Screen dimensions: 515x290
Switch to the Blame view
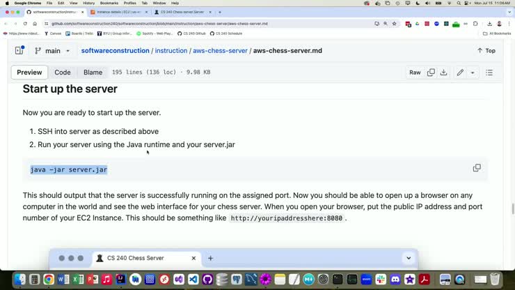(93, 72)
